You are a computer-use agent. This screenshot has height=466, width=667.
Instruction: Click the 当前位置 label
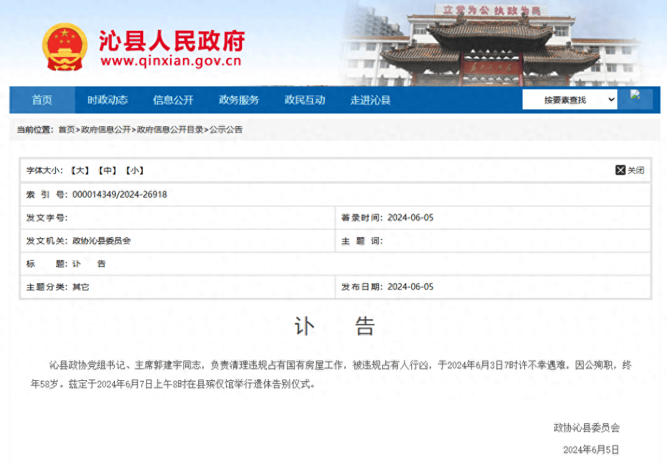(35, 130)
